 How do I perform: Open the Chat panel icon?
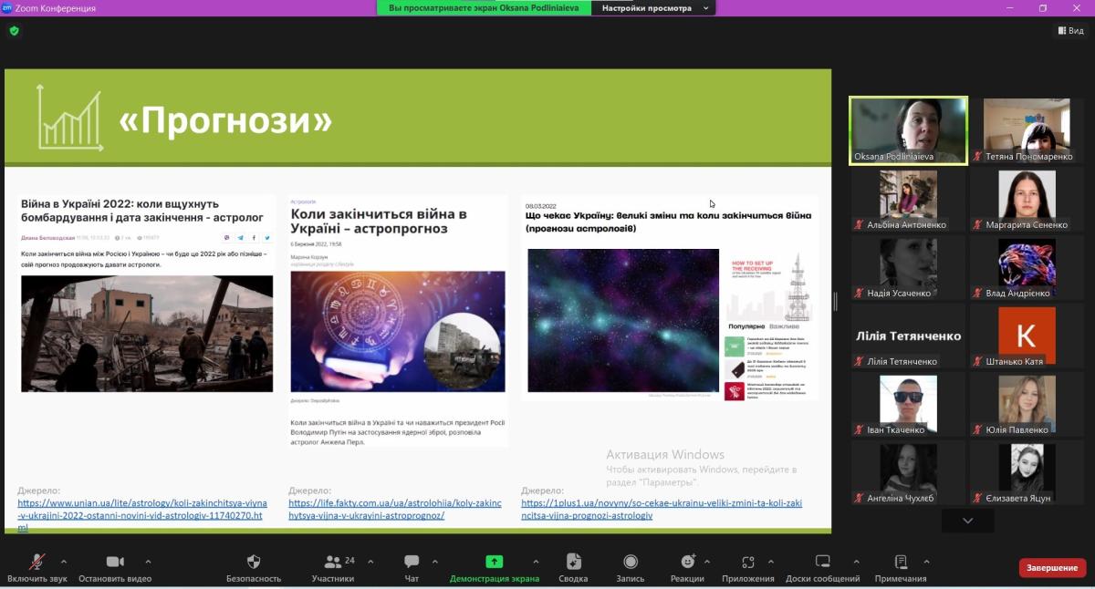412,562
